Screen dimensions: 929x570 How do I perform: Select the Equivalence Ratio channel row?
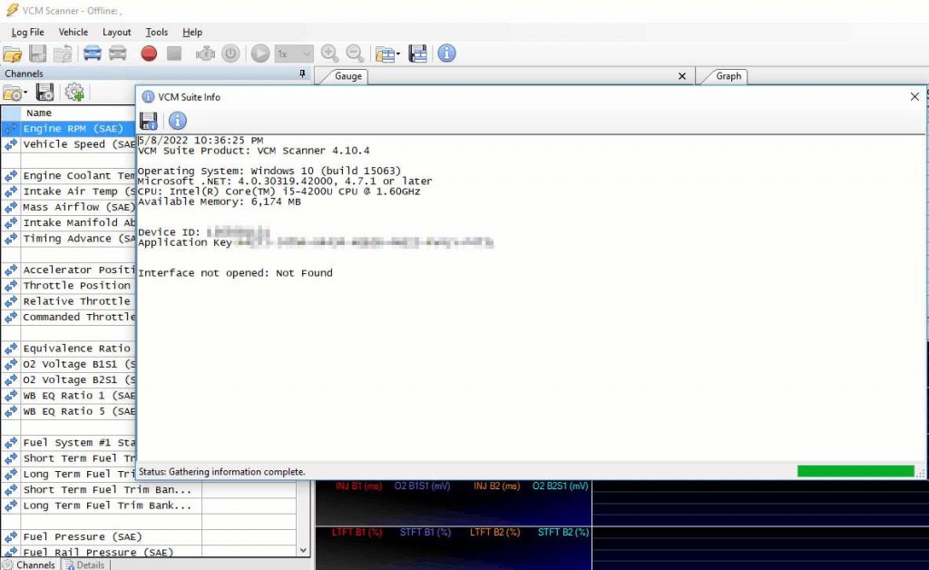pos(69,349)
